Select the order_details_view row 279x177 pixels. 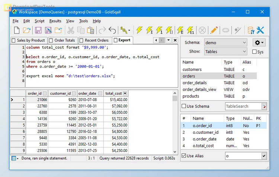click(x=219, y=89)
